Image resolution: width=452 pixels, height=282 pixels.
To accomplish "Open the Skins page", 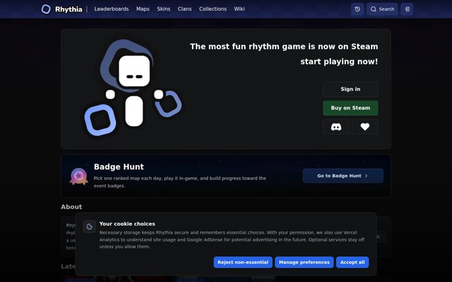I will click(x=164, y=9).
